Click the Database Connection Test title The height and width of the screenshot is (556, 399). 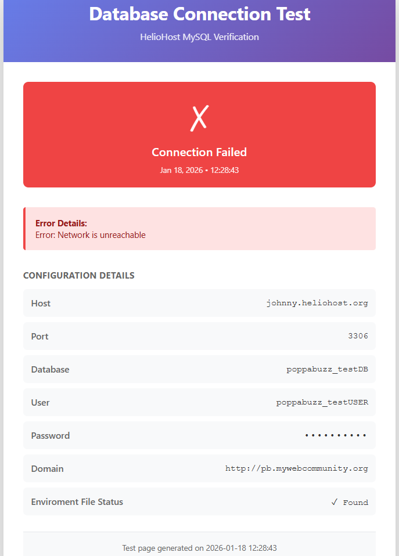coord(199,14)
